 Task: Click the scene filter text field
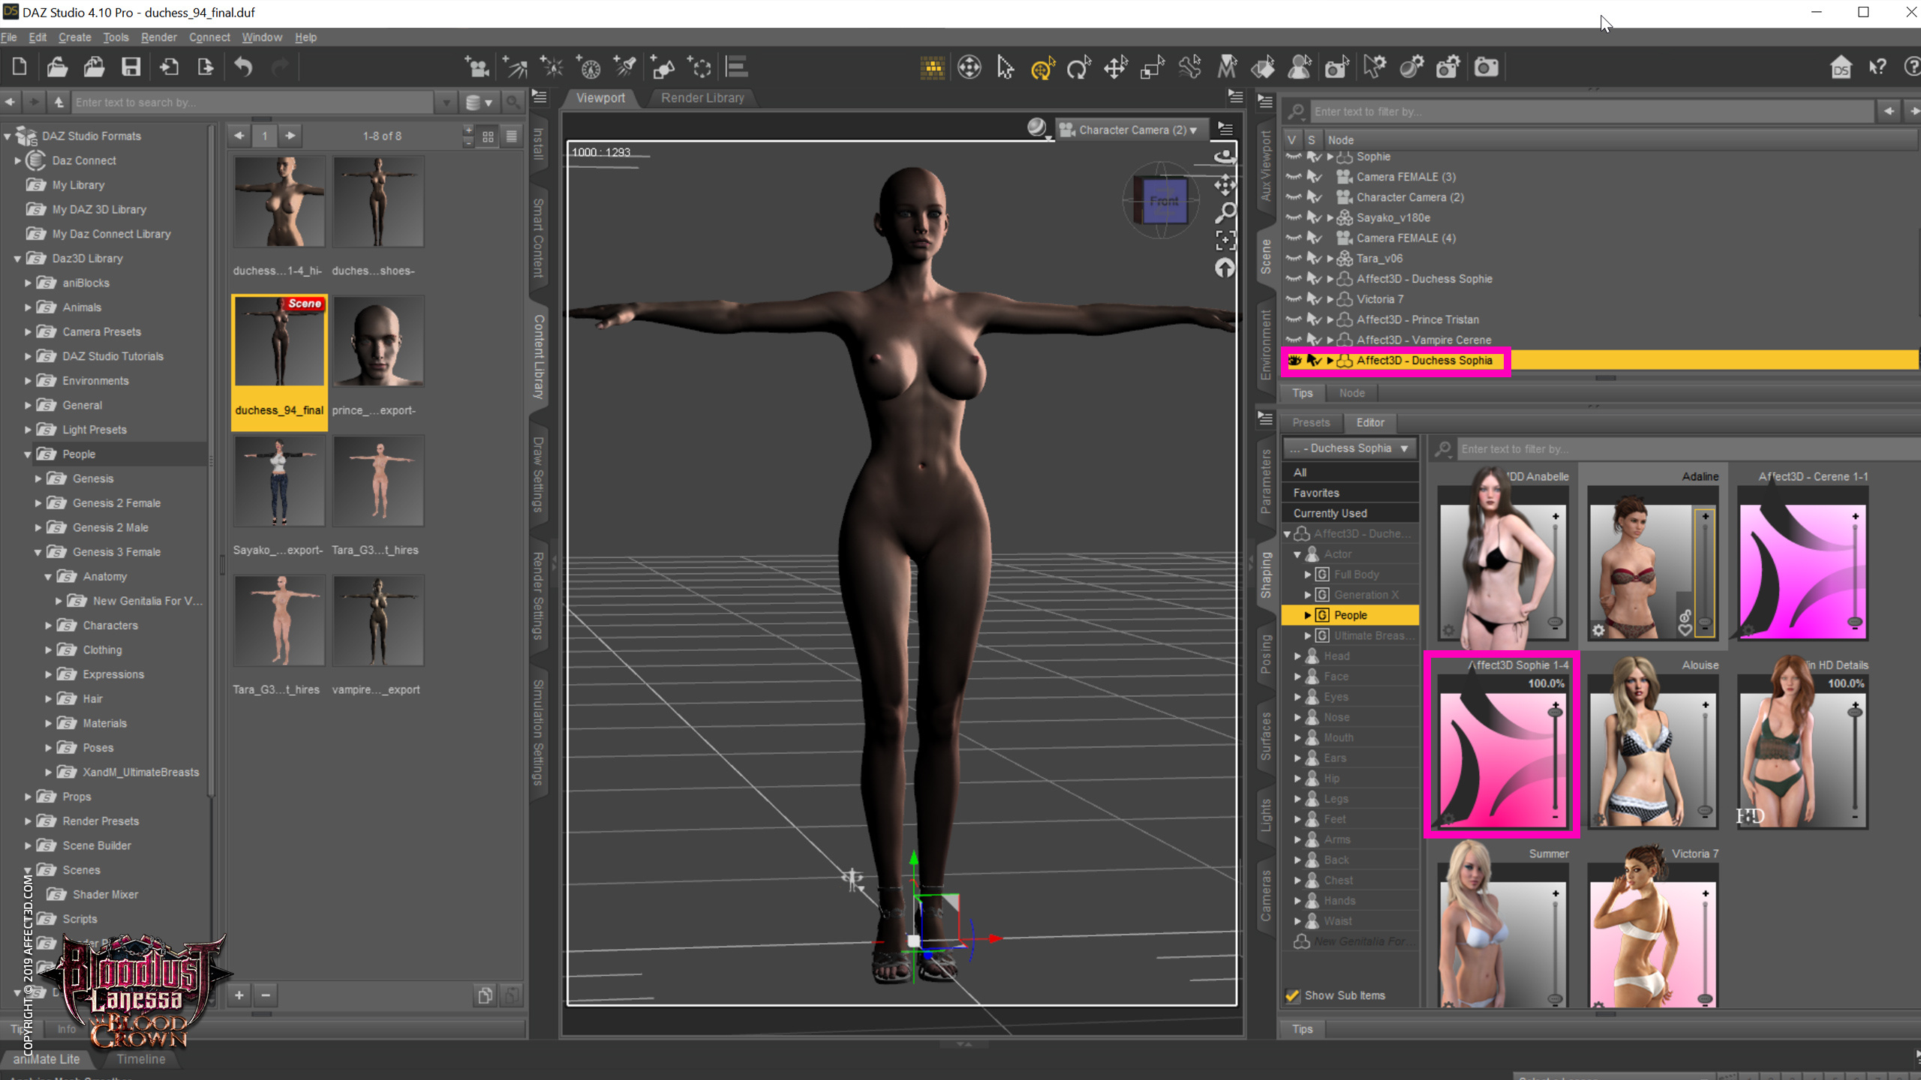1591,112
